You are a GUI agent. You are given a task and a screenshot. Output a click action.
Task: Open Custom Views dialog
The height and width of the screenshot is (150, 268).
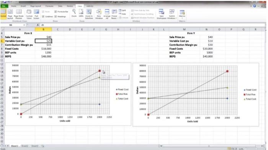pyautogui.click(x=29, y=14)
